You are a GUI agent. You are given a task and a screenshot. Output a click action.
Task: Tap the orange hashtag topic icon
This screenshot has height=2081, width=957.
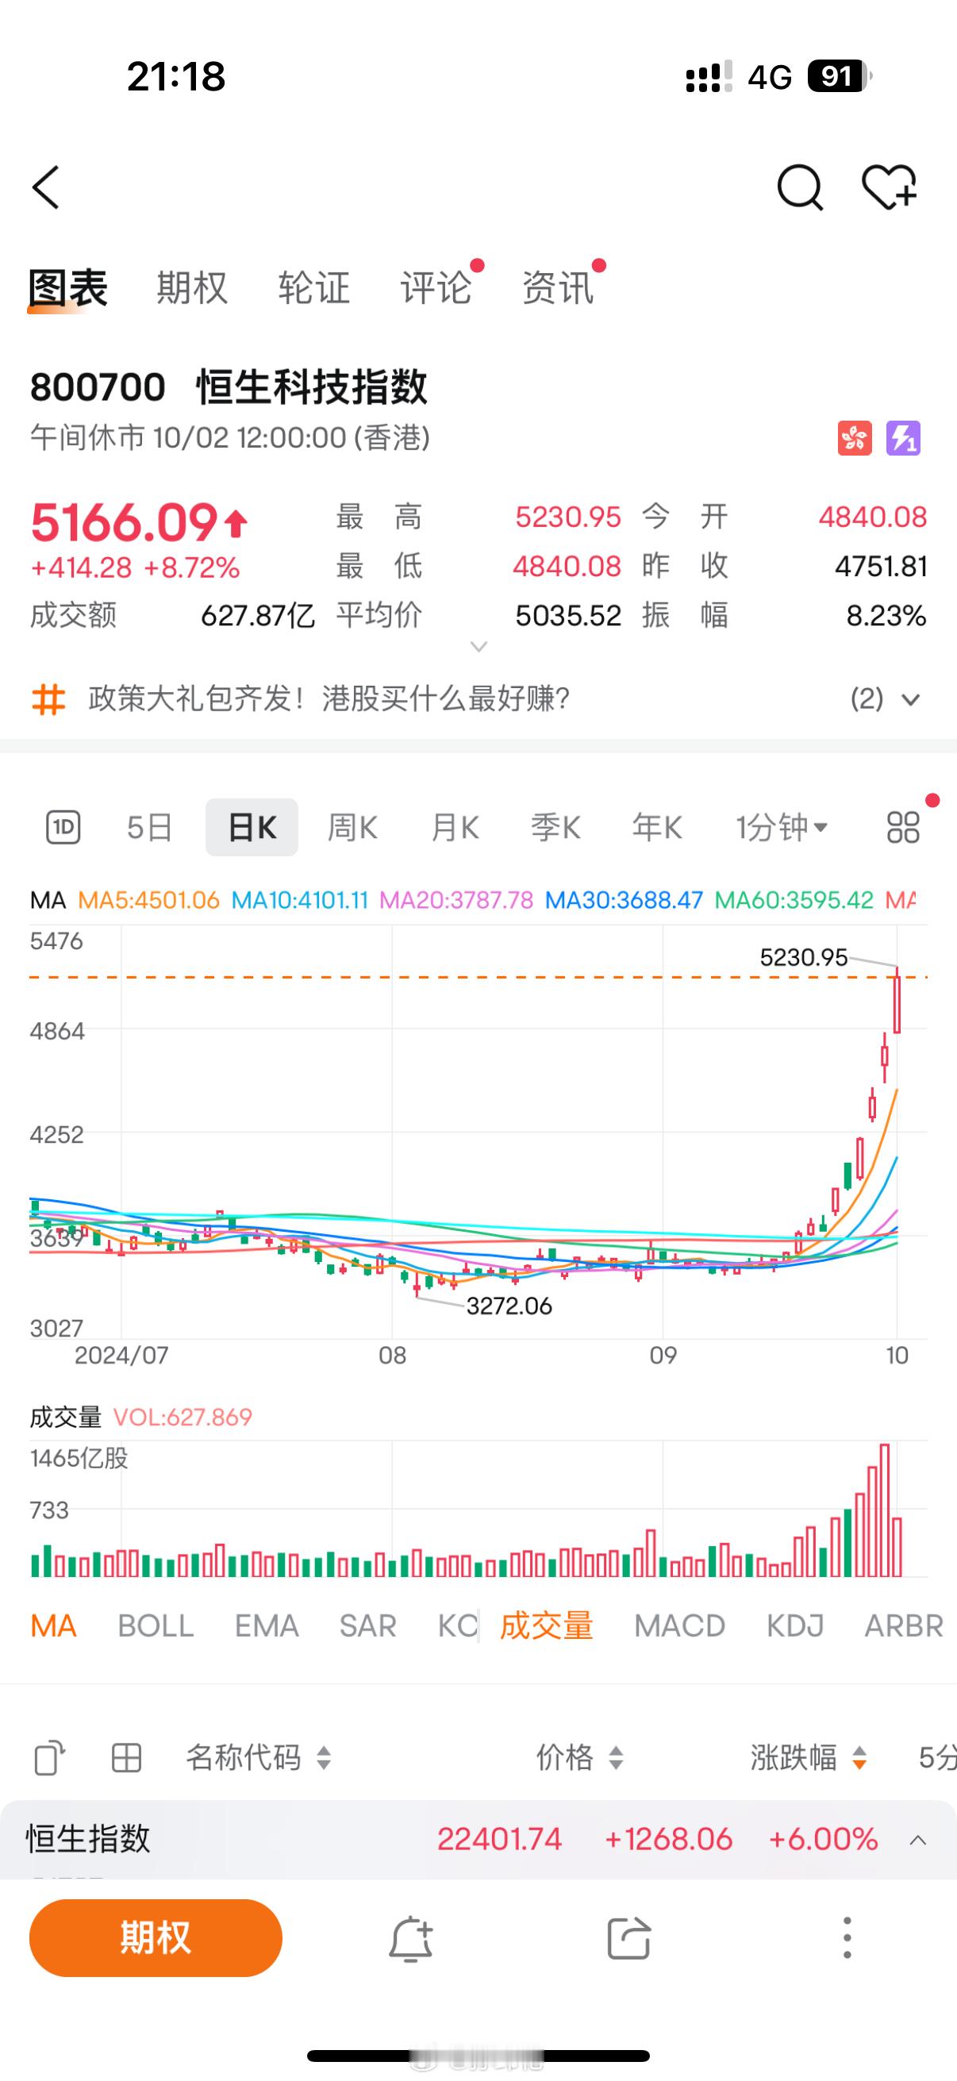pos(48,698)
